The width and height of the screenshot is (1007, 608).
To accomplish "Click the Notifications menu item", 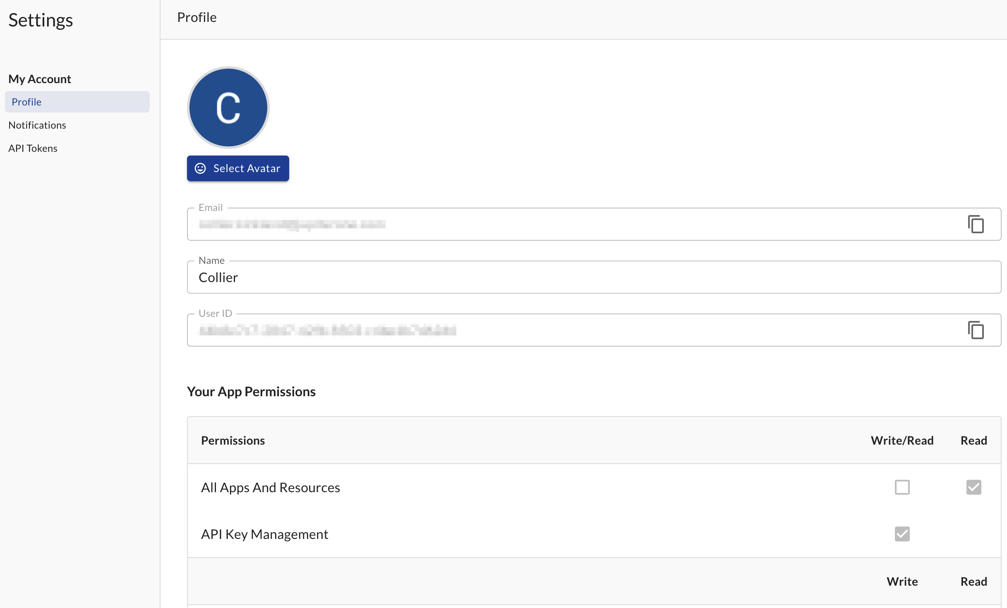I will coord(37,124).
